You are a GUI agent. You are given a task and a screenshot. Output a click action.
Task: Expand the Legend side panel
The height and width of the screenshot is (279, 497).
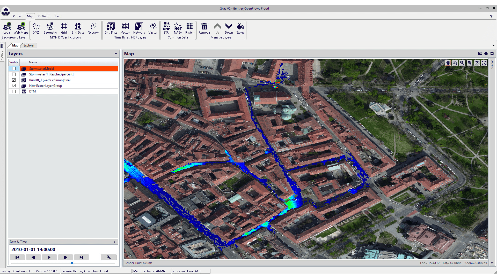pos(492,65)
